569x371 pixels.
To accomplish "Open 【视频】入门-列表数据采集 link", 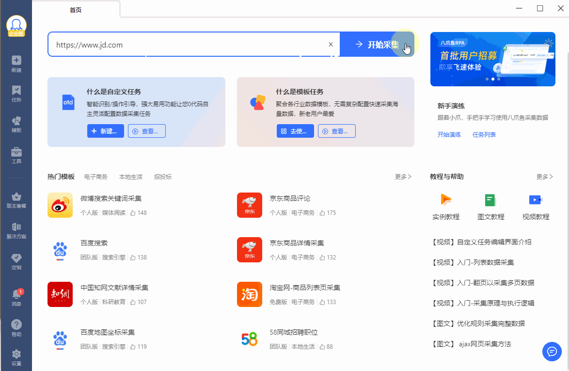I will pyautogui.click(x=472, y=262).
